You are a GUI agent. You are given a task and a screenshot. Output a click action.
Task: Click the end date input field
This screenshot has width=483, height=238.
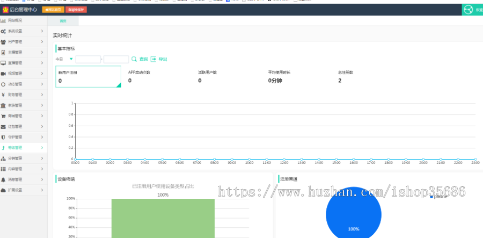click(116, 59)
